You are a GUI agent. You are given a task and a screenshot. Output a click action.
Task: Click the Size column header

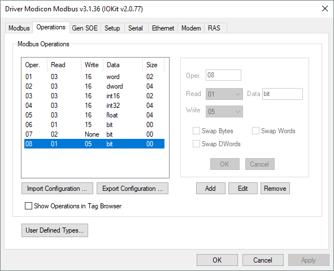tap(153, 65)
